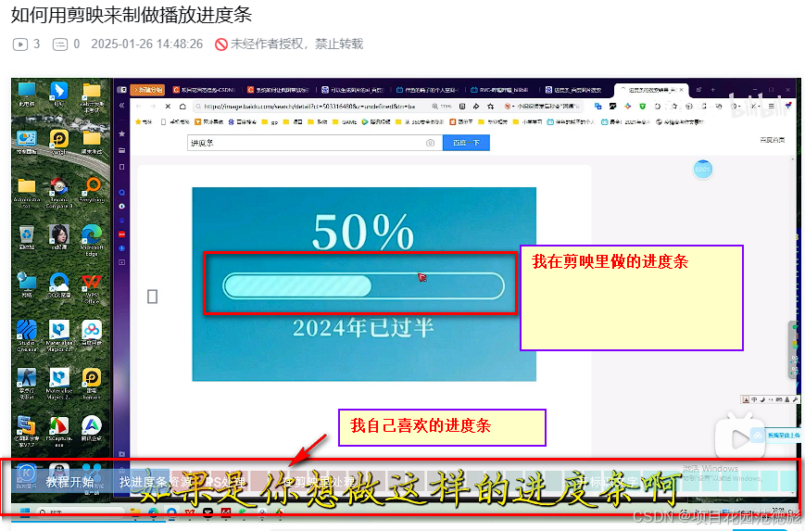Collapse browser sidebar with double-chevron
This screenshot has width=805, height=531.
point(121,106)
